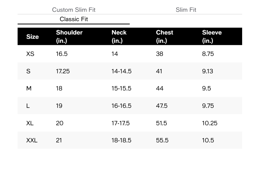Select the XL size row label

coord(30,123)
